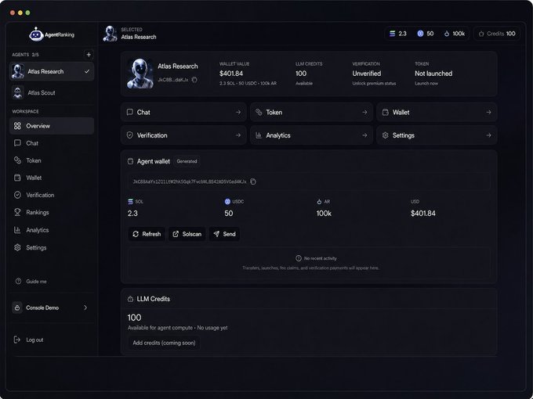This screenshot has width=533, height=399.
Task: Click the Verification card shield icon
Action: point(129,135)
